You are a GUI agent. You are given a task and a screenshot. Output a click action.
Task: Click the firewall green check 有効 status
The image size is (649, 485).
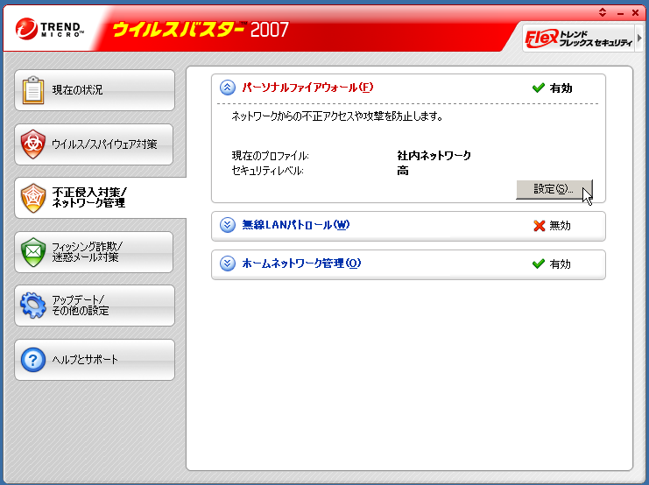tap(551, 88)
